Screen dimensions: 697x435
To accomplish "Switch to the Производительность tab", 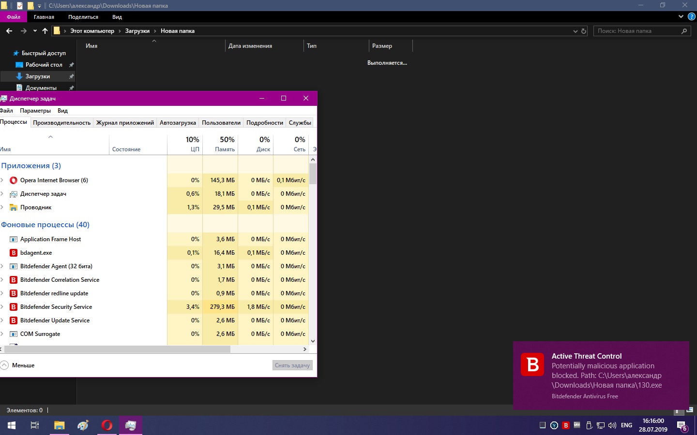I will 61,123.
